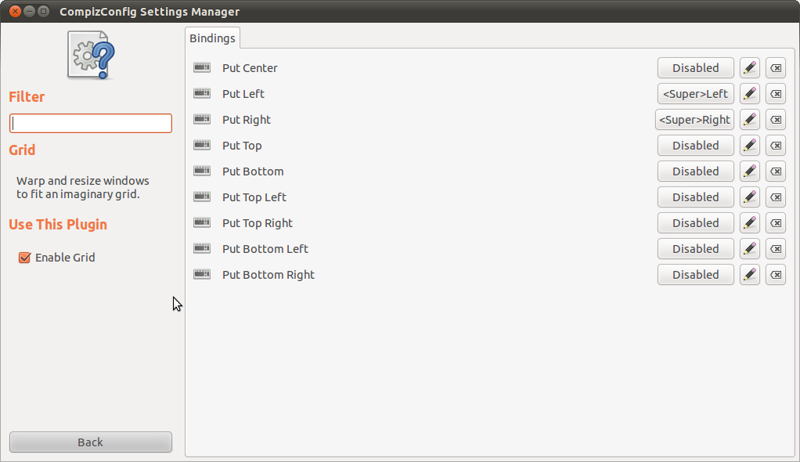The width and height of the screenshot is (800, 462).
Task: Select the Put Bottom label
Action: pos(253,171)
